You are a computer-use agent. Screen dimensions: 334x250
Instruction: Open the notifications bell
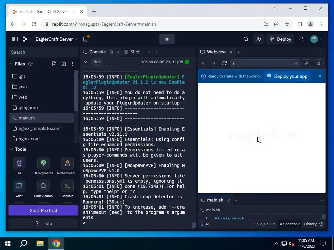(301, 39)
